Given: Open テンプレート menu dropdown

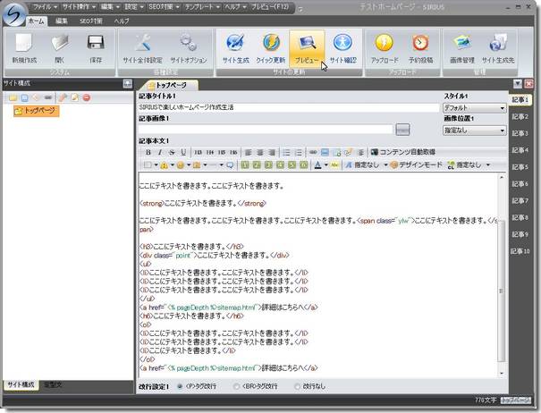Looking at the screenshot, I should pos(202,7).
